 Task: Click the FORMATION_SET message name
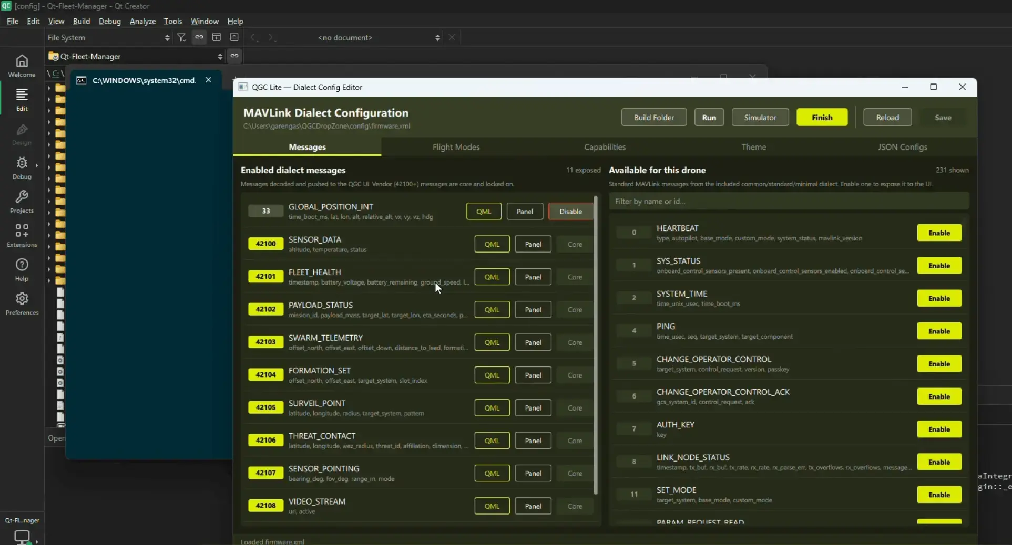[x=319, y=370]
